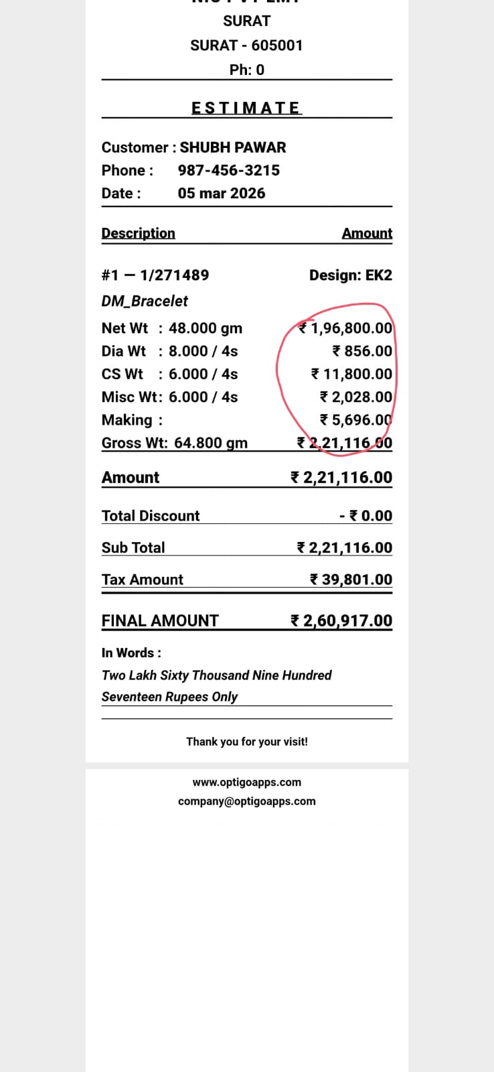The width and height of the screenshot is (494, 1072).
Task: Click the ₹ 1,96,800.00 net weight price
Action: point(345,328)
